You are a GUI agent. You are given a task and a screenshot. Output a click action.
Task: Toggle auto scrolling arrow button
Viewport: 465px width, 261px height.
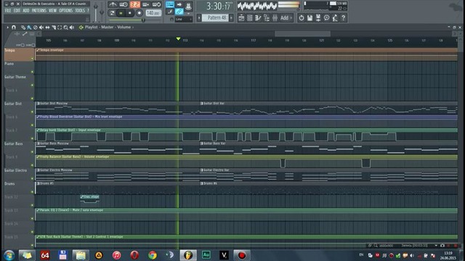pos(179,4)
